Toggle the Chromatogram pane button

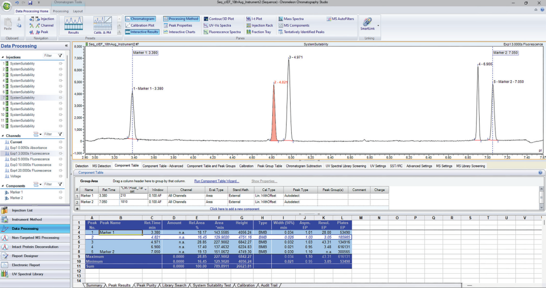[x=139, y=19]
